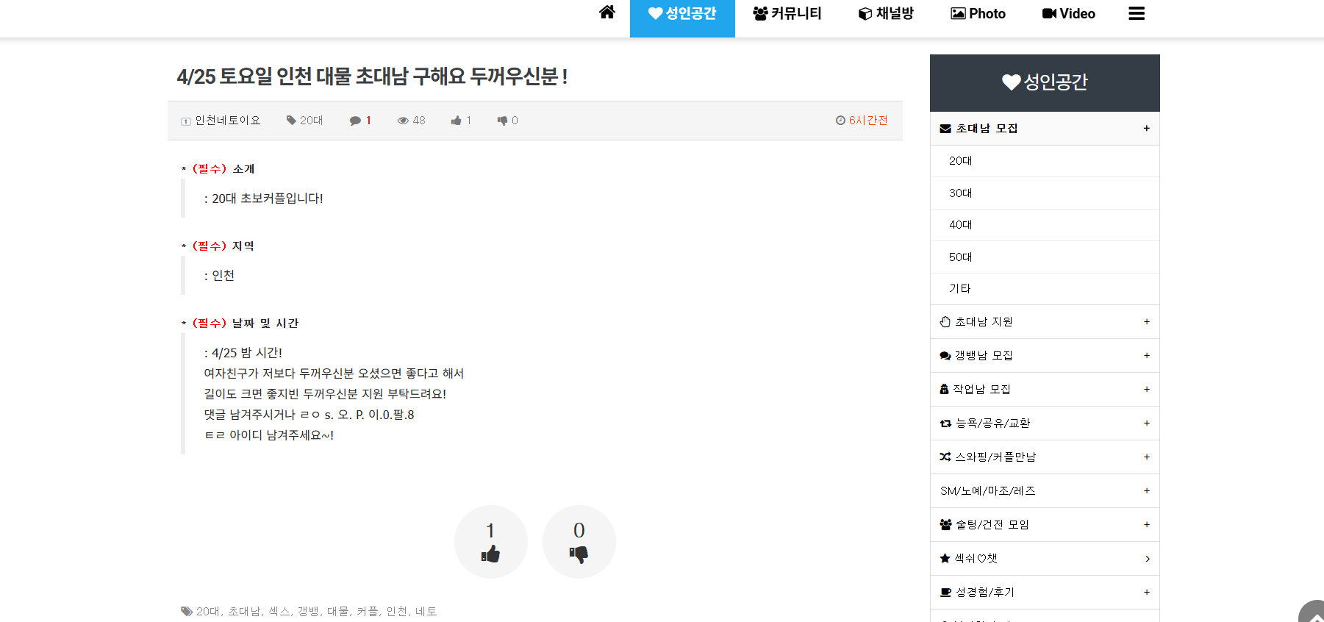Screen dimensions: 1324x622
Task: Click the comment bubble icon in post info
Action: (x=355, y=121)
